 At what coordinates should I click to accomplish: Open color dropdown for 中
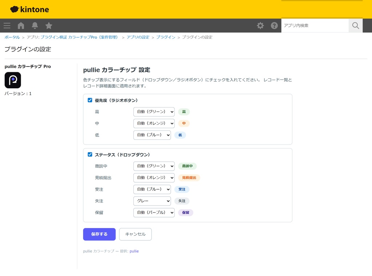pyautogui.click(x=154, y=123)
